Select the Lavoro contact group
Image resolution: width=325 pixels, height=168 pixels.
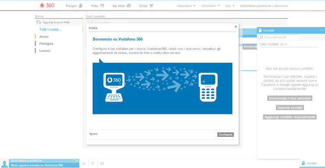point(45,51)
